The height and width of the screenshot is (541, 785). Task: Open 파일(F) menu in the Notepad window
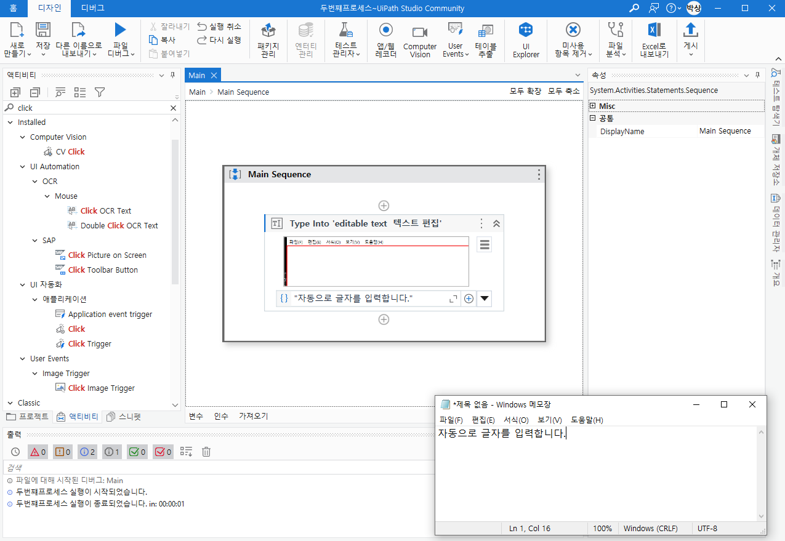pyautogui.click(x=451, y=420)
